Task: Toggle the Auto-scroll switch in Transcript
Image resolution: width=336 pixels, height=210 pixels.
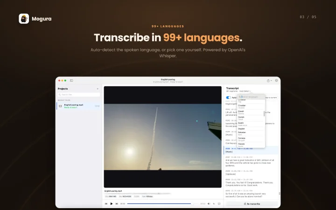Action: (228, 98)
